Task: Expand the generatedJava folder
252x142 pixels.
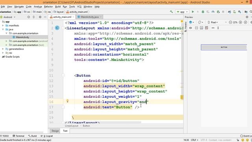Action: click(x=3, y=49)
